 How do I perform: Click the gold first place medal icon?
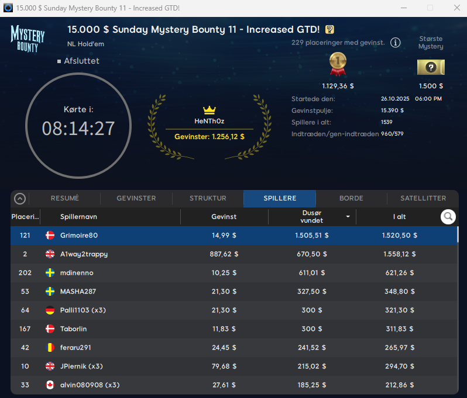(338, 64)
